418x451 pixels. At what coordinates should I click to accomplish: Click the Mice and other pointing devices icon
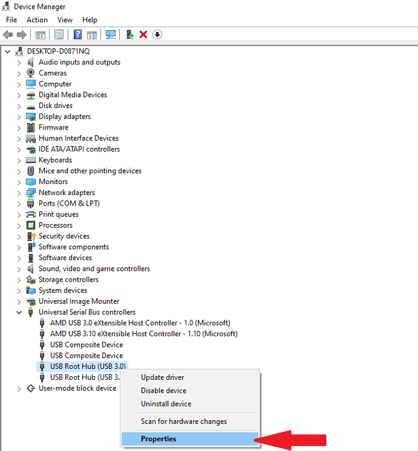click(x=31, y=171)
